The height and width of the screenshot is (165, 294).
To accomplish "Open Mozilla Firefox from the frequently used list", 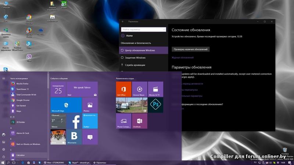I will point(22,84).
